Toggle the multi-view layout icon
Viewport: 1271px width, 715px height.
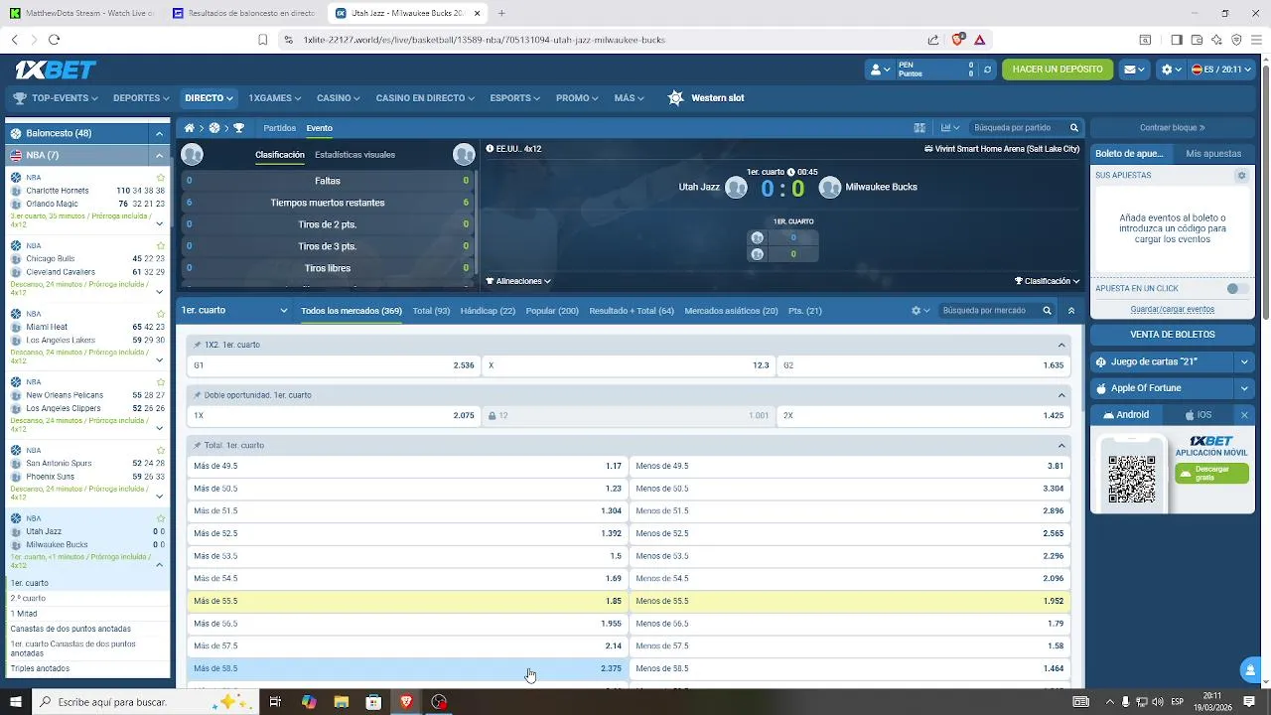click(919, 128)
